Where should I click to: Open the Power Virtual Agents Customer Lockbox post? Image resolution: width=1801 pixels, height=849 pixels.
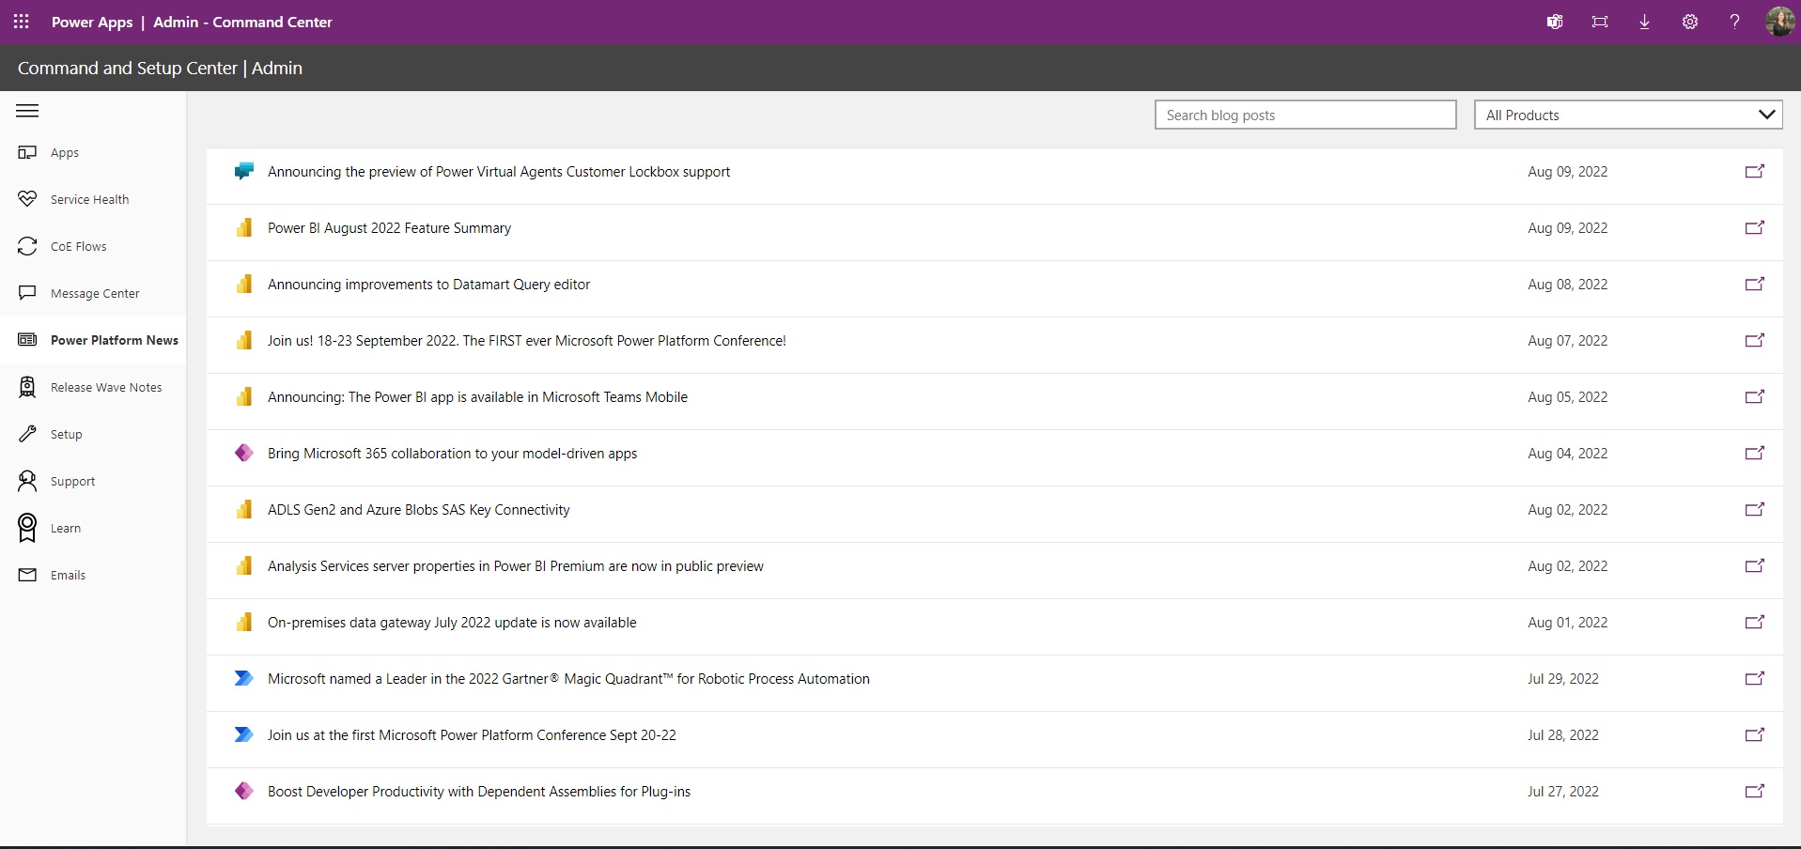point(499,172)
